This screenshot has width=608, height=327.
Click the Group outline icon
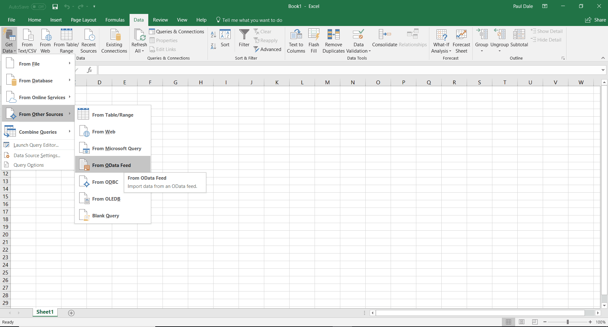[x=482, y=34]
